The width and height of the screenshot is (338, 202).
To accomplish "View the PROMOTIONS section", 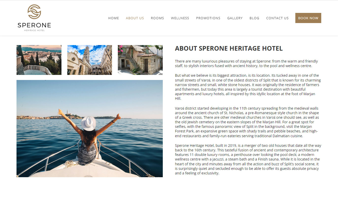I will (x=208, y=18).
